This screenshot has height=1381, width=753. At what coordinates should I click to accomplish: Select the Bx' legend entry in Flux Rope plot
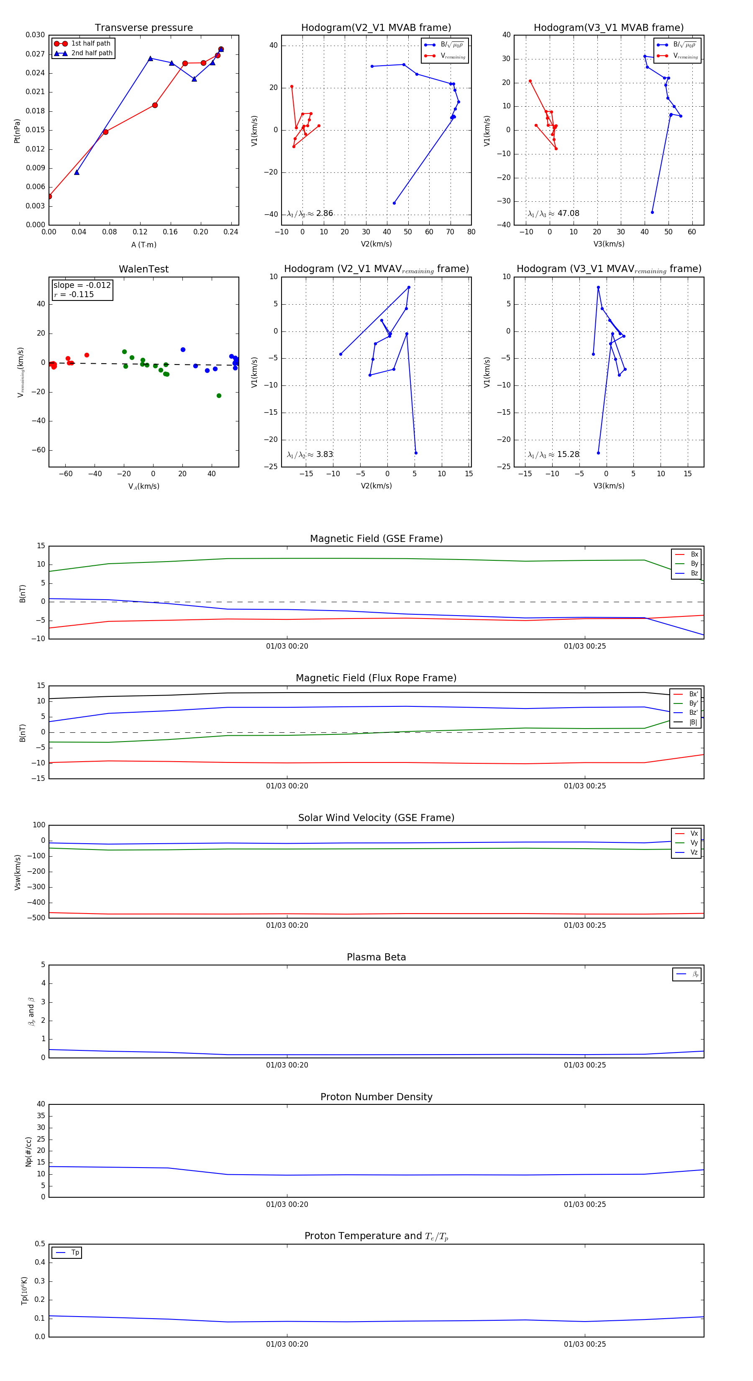[686, 694]
